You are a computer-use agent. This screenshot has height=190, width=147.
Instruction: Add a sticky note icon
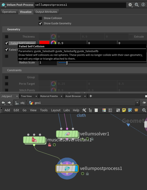pyautogui.click(x=124, y=110)
